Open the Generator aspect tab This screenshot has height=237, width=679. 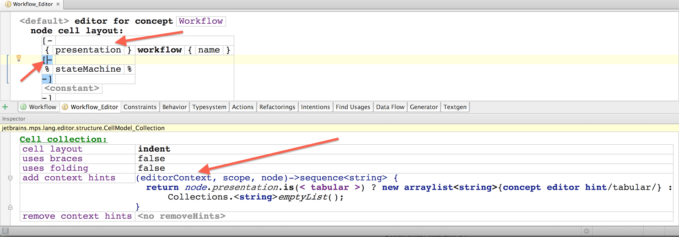[x=424, y=107]
